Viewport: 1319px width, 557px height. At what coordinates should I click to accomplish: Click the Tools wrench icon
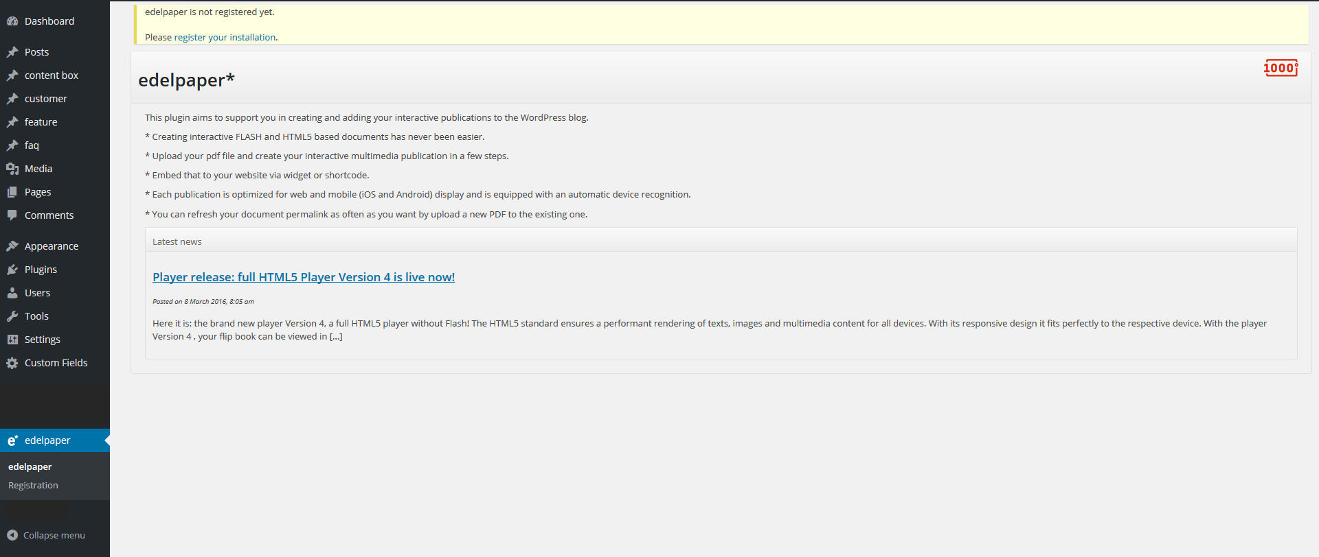12,316
